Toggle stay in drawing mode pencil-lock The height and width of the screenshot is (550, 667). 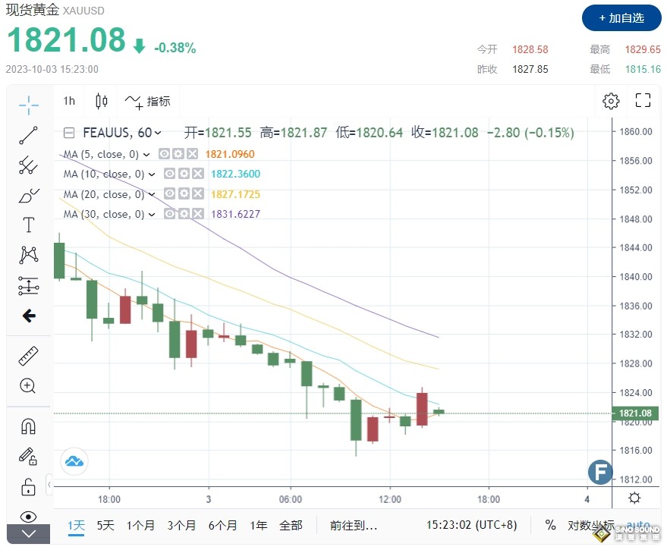pos(28,457)
